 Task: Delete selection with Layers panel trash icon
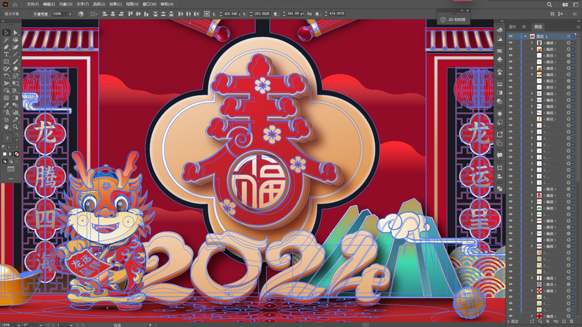572,321
